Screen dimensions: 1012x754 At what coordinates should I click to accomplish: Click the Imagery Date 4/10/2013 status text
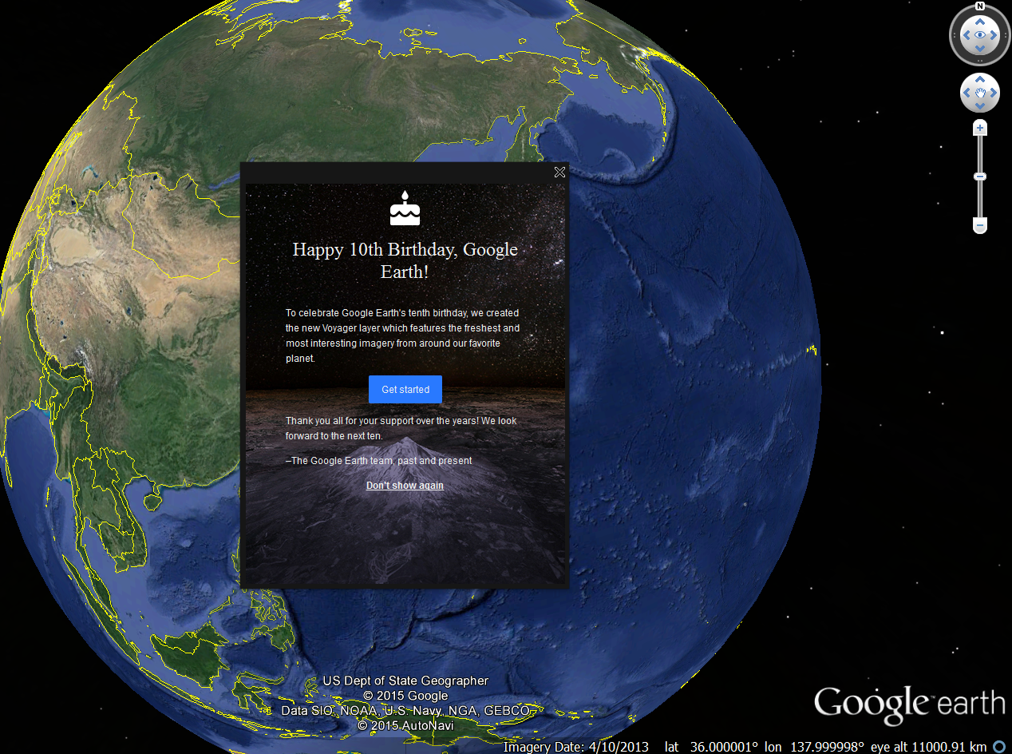pyautogui.click(x=575, y=747)
